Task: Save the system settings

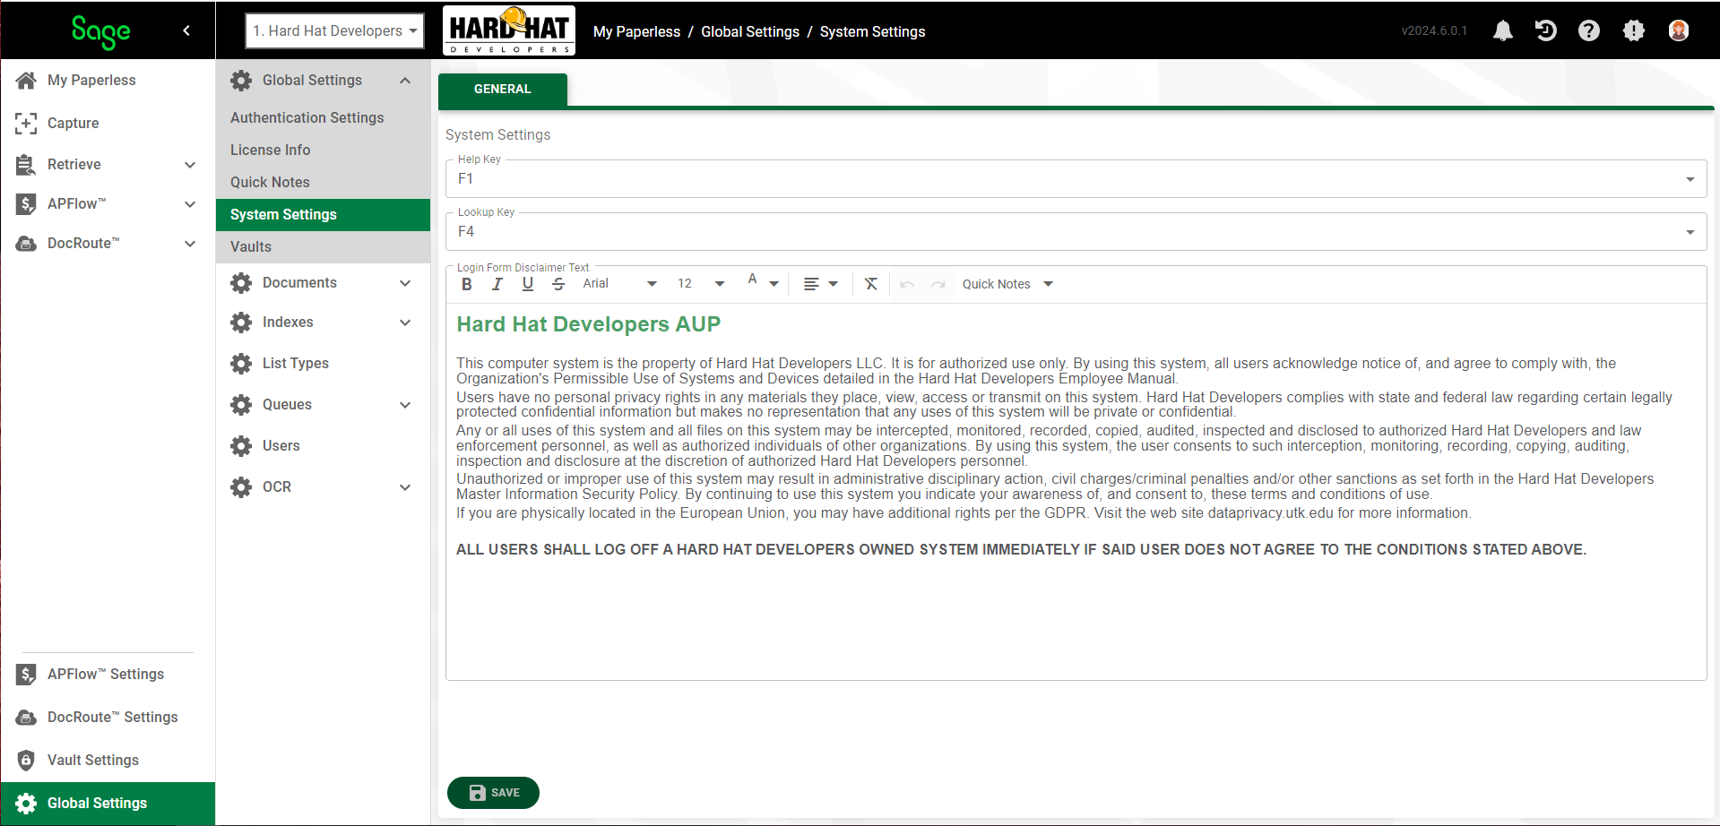Action: point(493,793)
